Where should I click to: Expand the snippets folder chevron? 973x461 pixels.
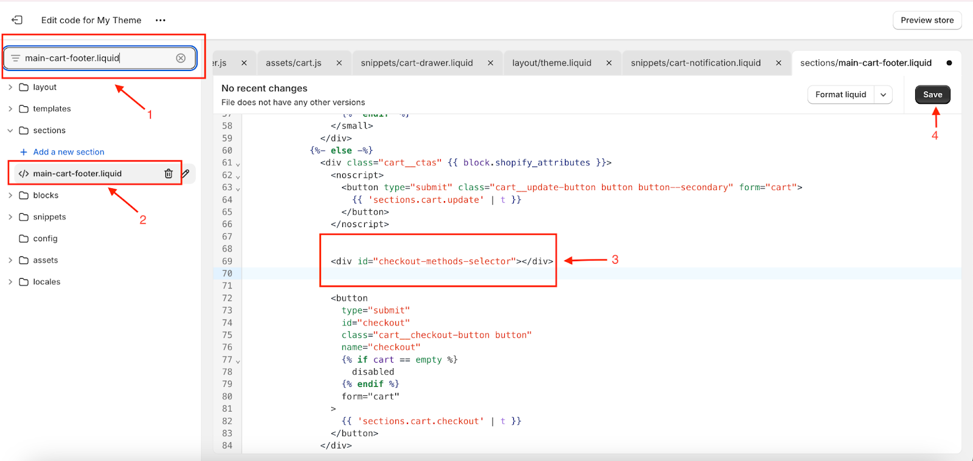[10, 217]
